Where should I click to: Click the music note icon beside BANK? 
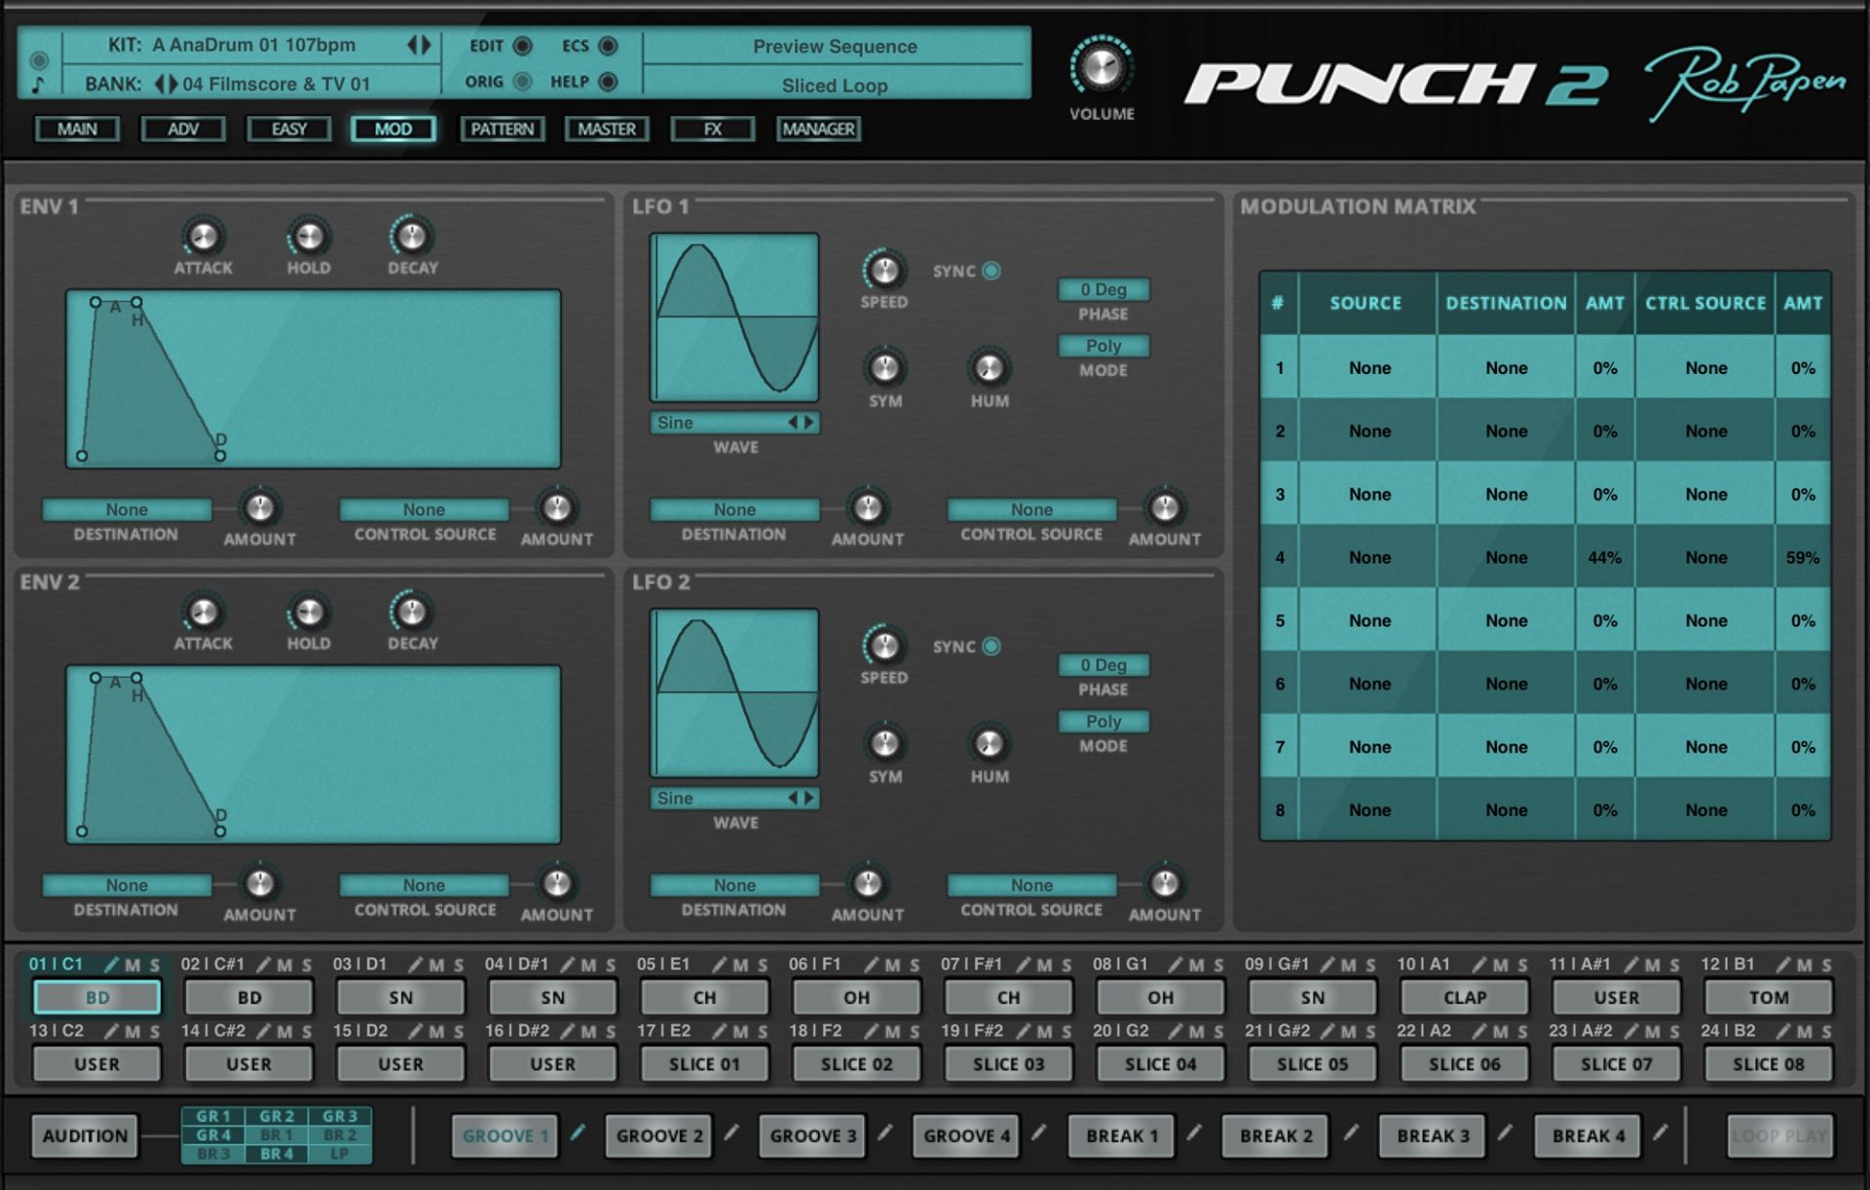tap(38, 85)
